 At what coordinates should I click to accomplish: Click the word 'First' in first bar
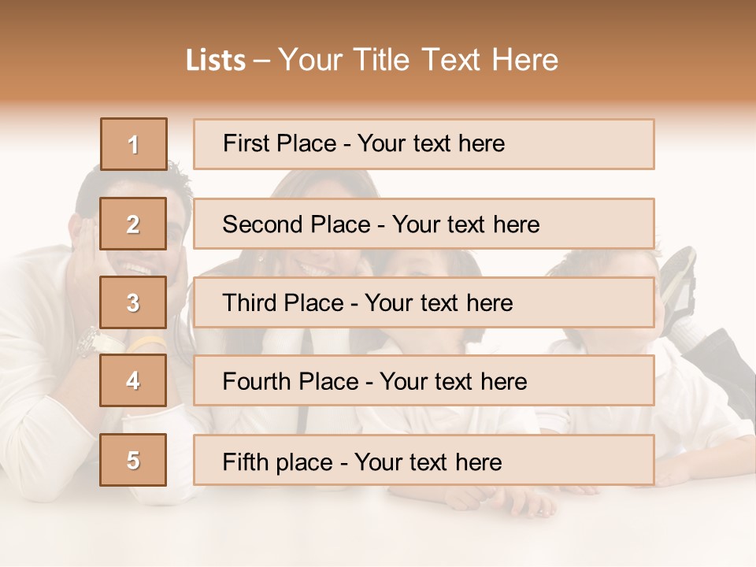click(x=246, y=143)
